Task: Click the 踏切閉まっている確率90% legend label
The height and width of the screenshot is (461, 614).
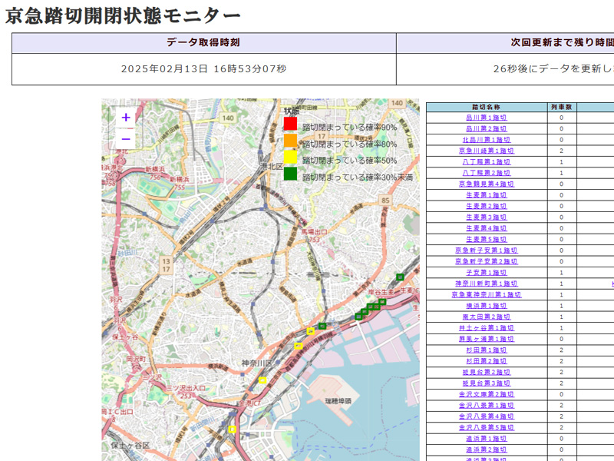Action: 350,127
